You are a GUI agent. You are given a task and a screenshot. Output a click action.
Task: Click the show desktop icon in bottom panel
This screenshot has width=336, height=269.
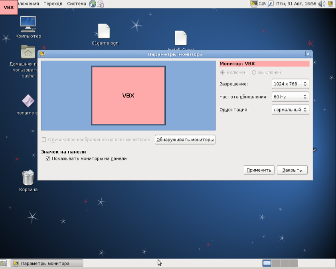coord(3,263)
